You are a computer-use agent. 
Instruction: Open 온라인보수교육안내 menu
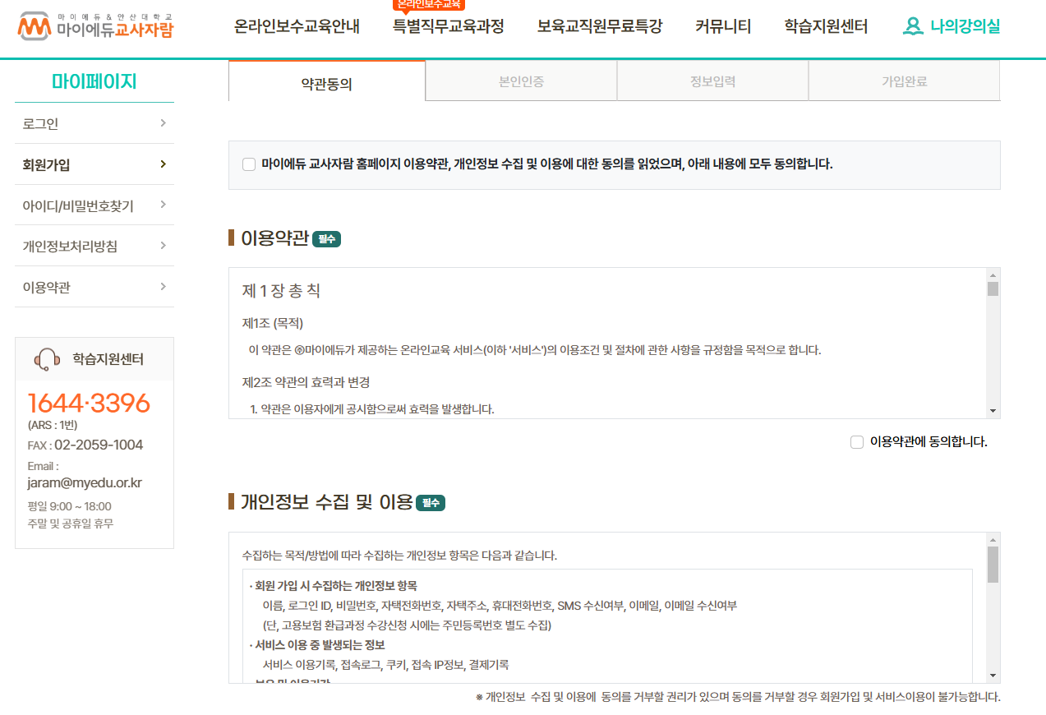(297, 26)
